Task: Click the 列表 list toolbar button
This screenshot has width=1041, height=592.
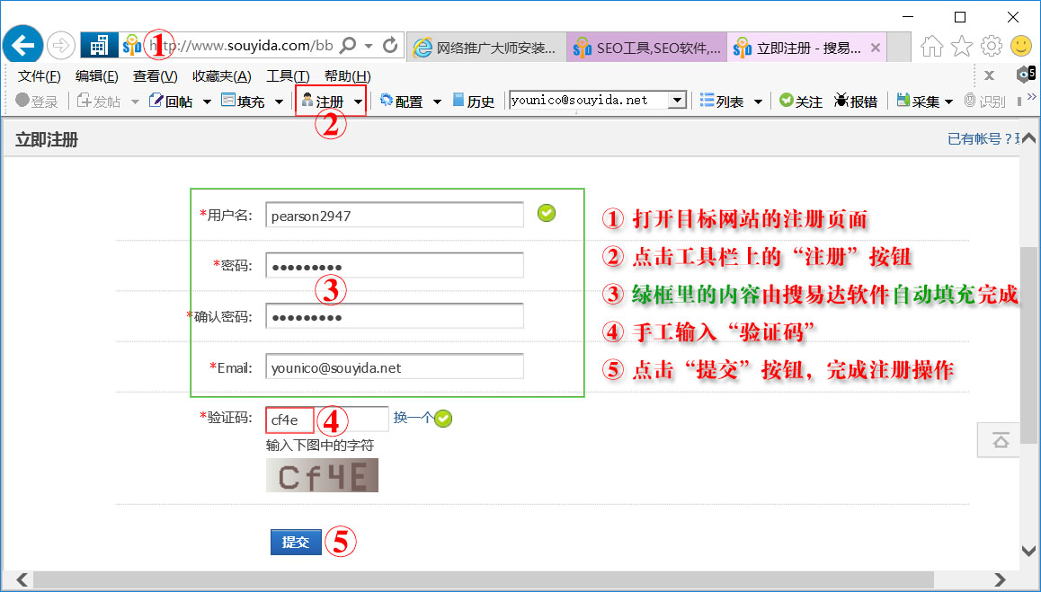Action: point(722,101)
